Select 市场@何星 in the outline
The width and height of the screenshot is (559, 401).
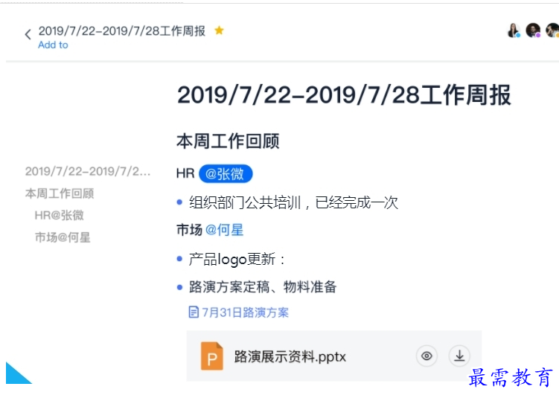coord(63,237)
